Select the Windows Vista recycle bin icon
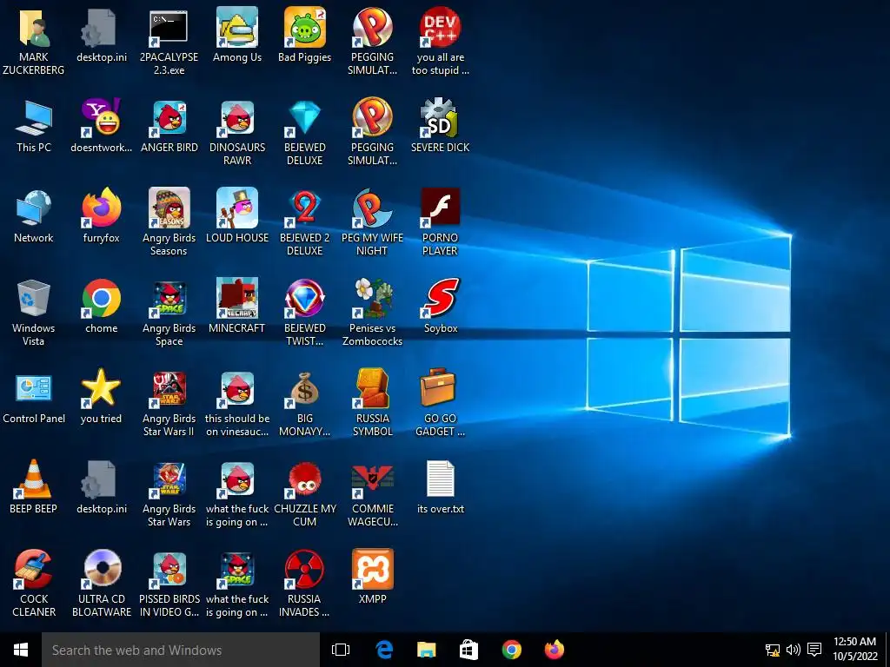890x667 pixels. click(x=34, y=299)
